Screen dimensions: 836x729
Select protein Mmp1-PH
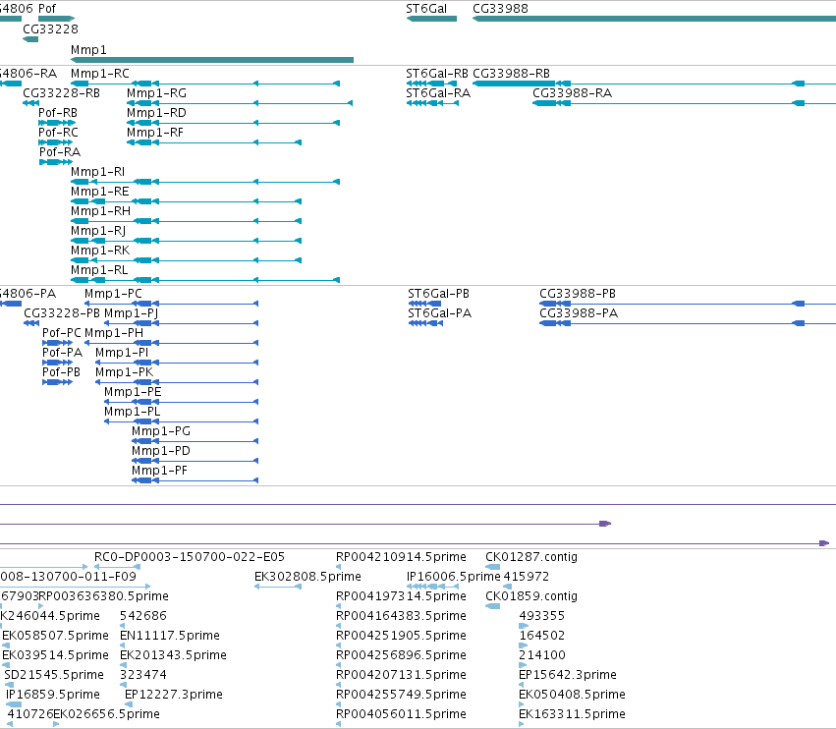point(114,333)
